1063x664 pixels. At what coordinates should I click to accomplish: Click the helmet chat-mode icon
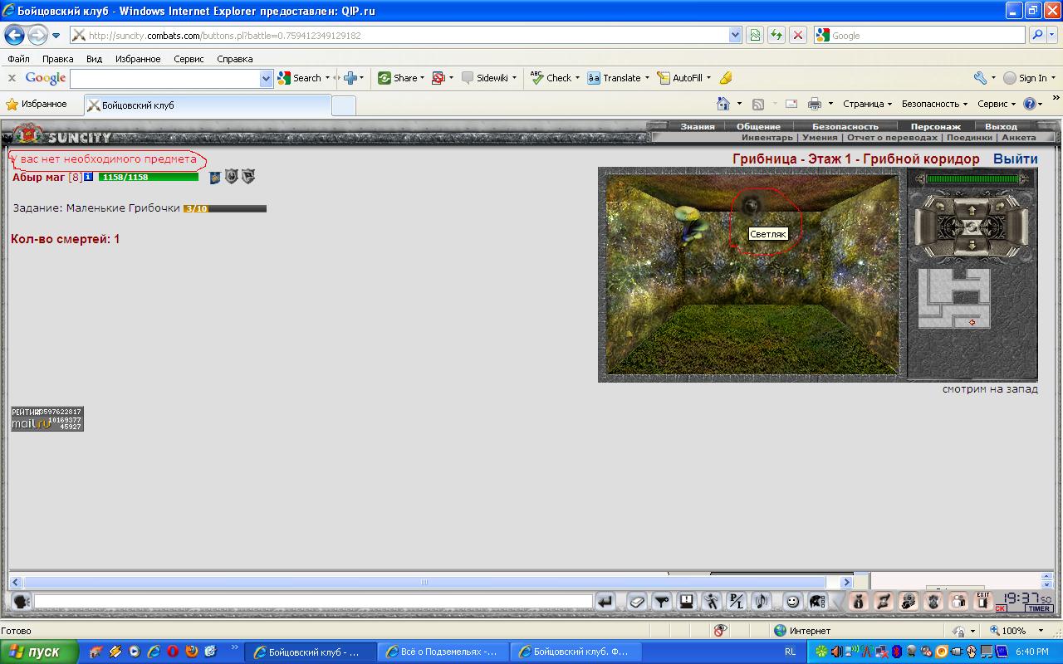[816, 601]
